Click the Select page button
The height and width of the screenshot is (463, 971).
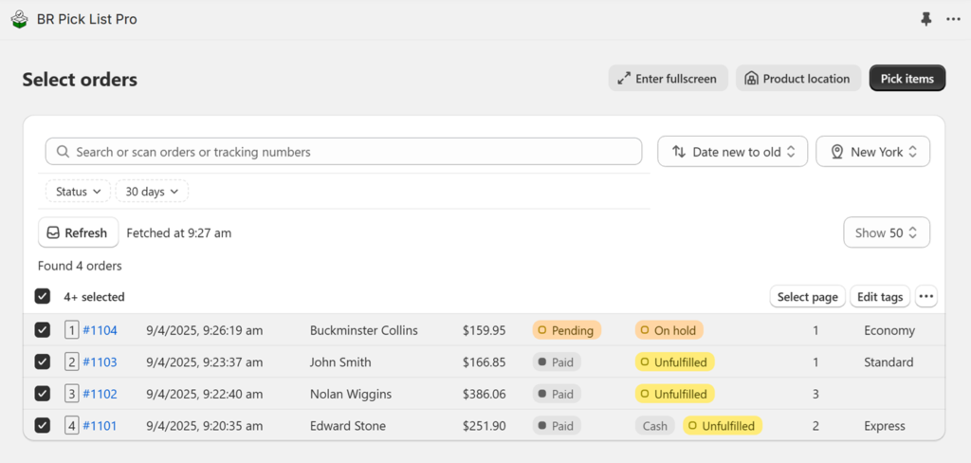pos(807,297)
